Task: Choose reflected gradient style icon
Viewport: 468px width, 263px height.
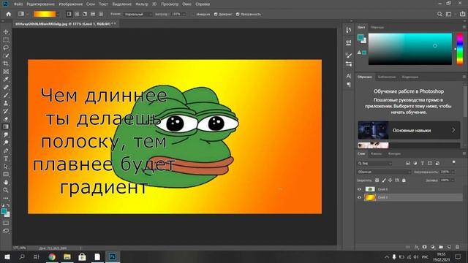Action: pyautogui.click(x=93, y=14)
